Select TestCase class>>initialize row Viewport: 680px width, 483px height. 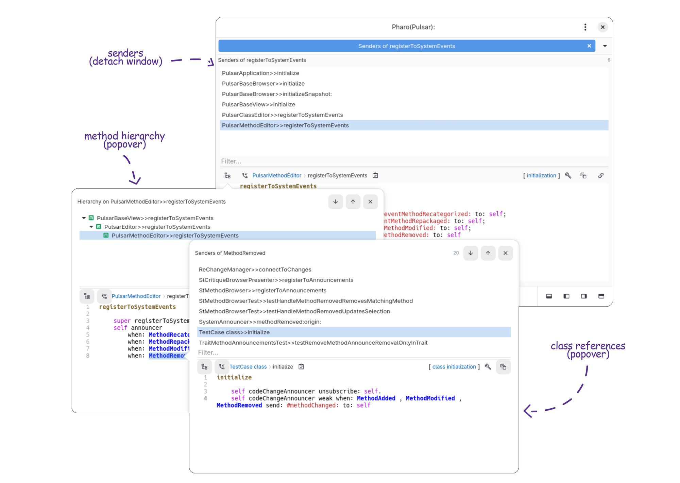[354, 332]
